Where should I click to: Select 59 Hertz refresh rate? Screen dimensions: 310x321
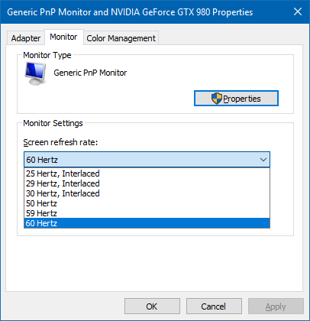click(x=147, y=213)
